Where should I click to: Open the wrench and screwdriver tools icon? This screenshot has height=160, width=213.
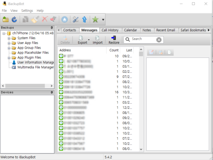click(x=76, y=20)
